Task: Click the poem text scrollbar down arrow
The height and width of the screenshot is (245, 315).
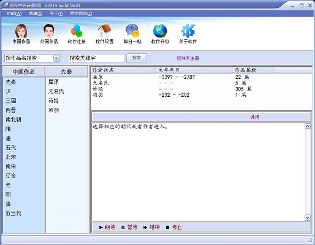Action: click(x=308, y=217)
